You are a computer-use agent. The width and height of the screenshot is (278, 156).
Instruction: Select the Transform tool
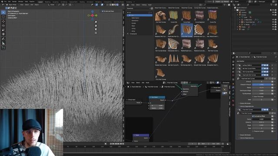point(3,34)
